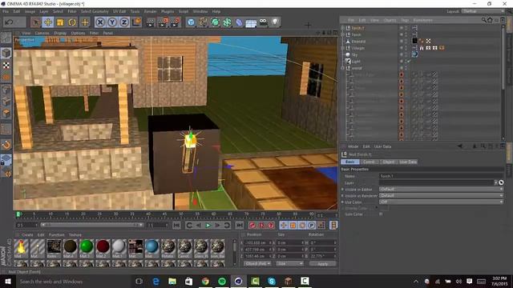Select the Live Selection arrow tool
Image resolution: width=513 pixels, height=288 pixels.
click(35, 22)
